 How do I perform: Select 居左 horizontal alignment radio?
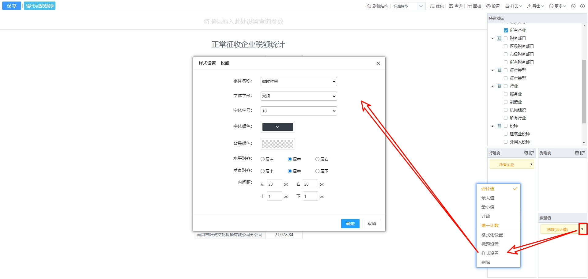click(262, 159)
